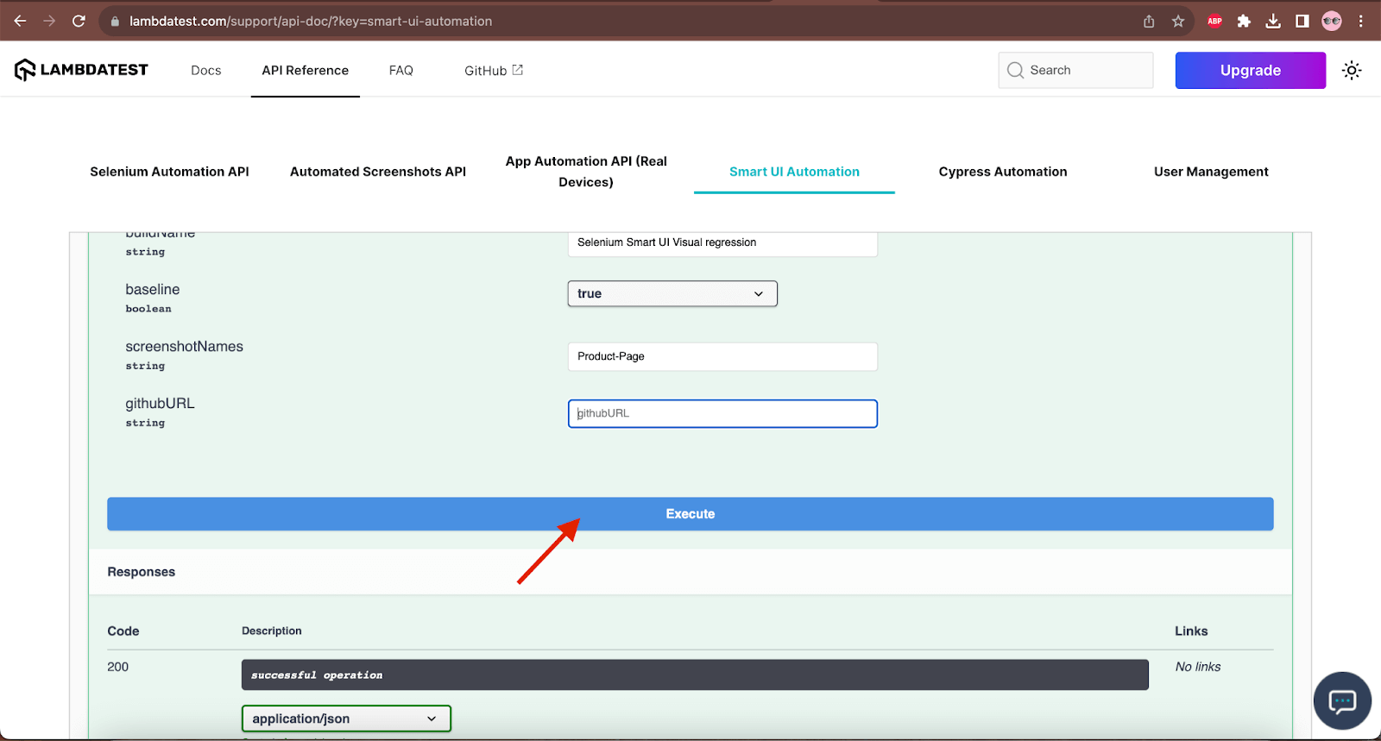Switch to User Management tab

[1211, 172]
